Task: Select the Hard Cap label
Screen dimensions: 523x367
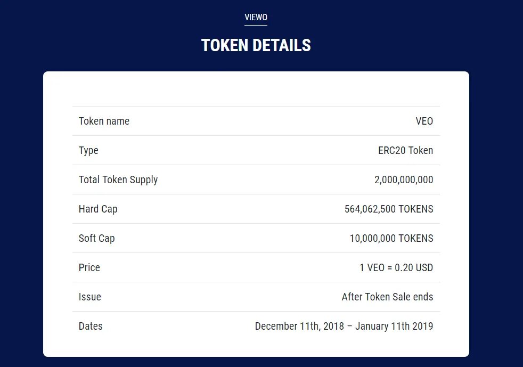Action: [98, 209]
